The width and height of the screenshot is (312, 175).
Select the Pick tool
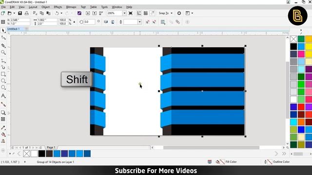[x=3, y=30]
